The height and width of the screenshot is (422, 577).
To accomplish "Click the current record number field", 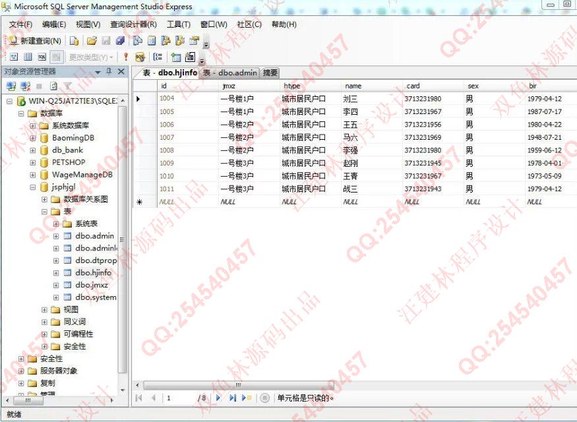I will tap(180, 398).
